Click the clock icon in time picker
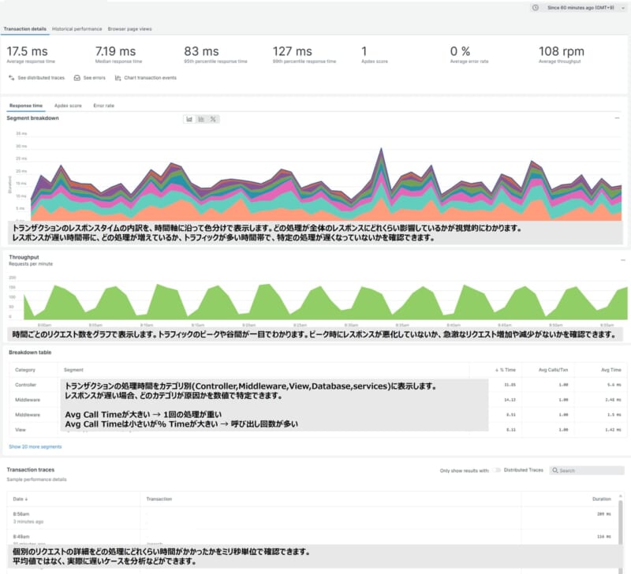631x574 pixels. point(536,8)
